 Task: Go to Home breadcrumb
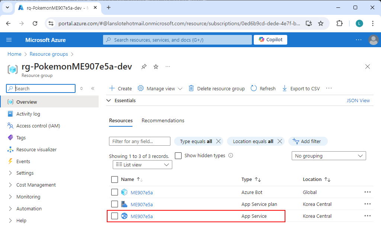(x=15, y=54)
